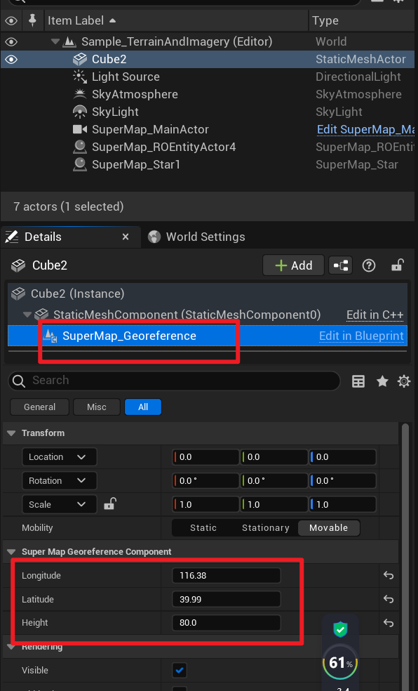Click Cube2 static mesh icon in Outliner
Screen dimensions: 418x691
coord(80,59)
